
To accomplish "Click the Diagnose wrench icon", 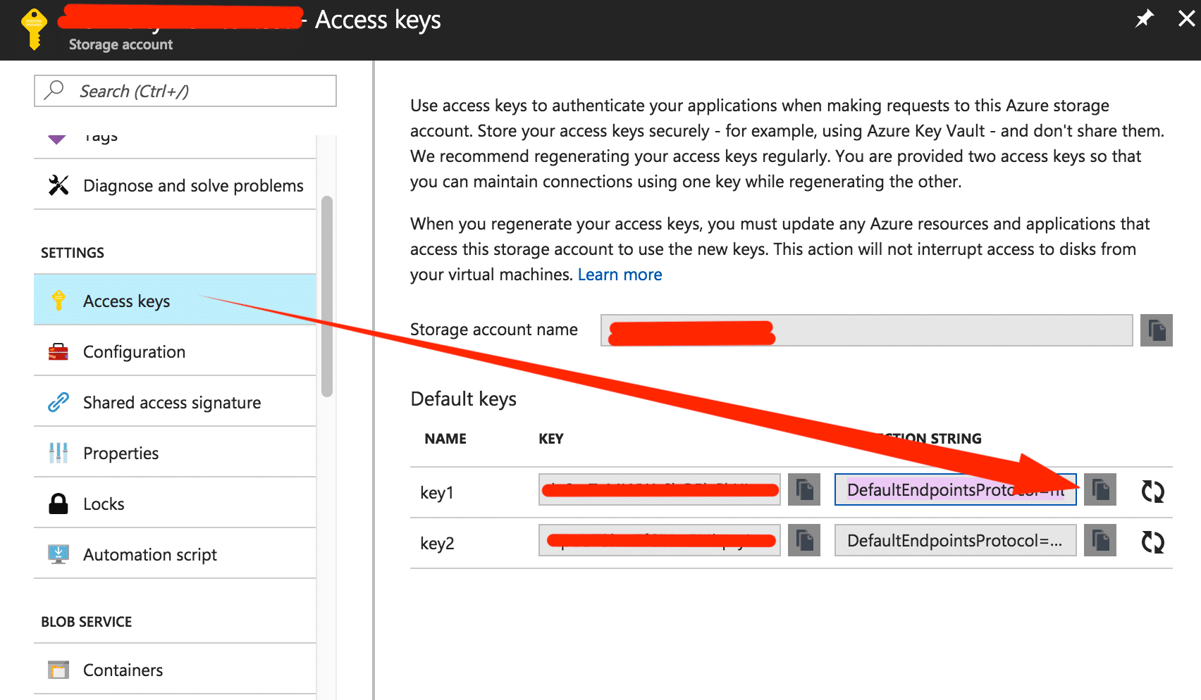I will tap(58, 185).
